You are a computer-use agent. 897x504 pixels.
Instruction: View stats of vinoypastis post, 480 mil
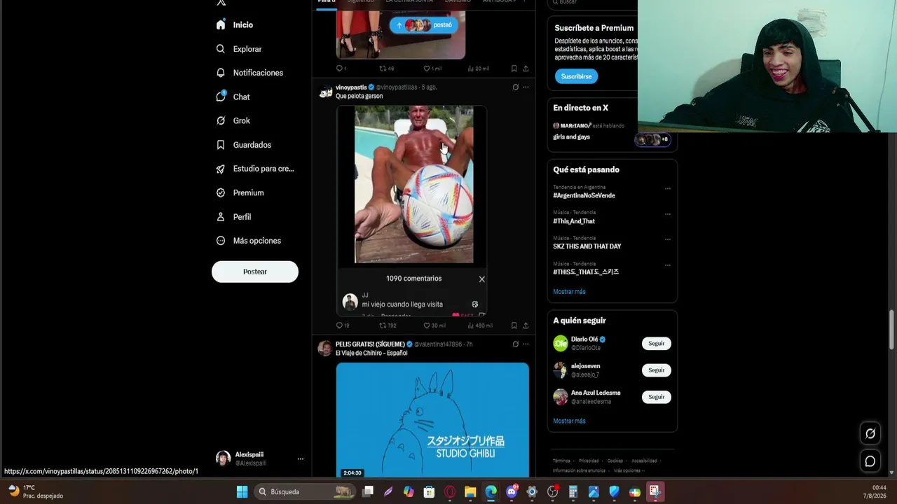[479, 325]
